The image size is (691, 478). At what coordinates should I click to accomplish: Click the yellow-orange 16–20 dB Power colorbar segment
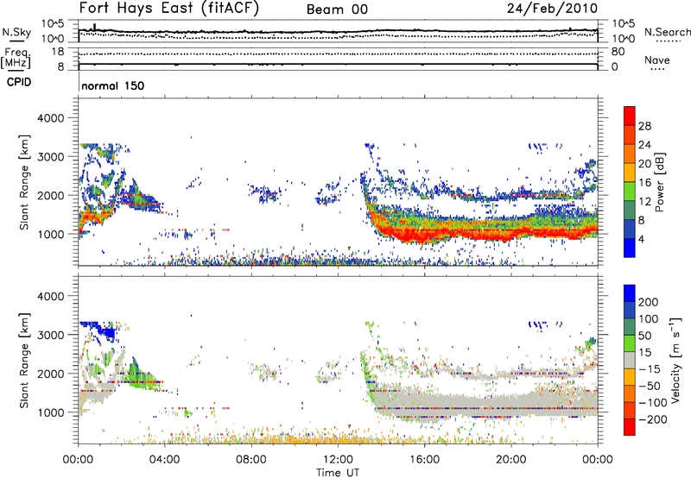coord(630,173)
